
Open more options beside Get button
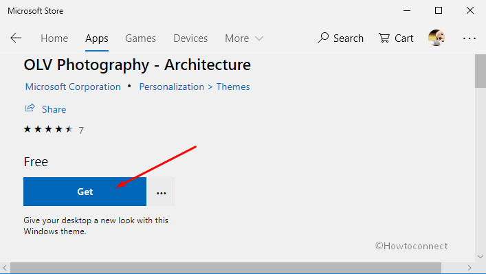(x=161, y=192)
